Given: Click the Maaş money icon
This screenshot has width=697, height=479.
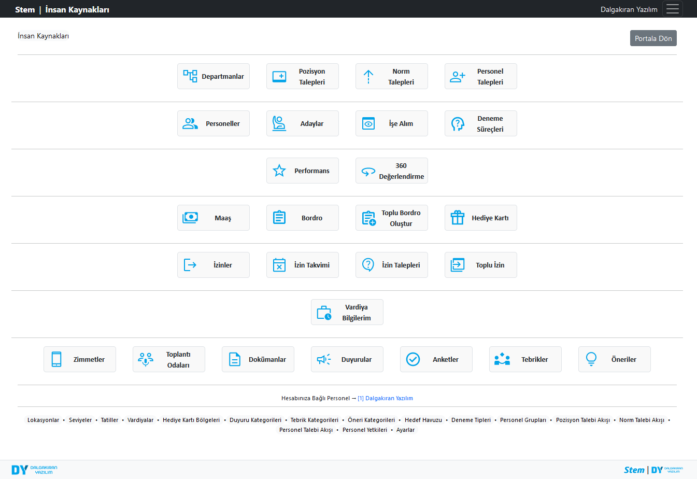Looking at the screenshot, I should click(x=190, y=218).
